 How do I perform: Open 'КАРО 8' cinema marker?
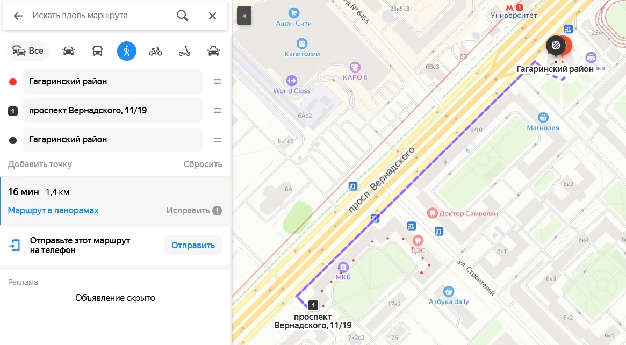355,67
